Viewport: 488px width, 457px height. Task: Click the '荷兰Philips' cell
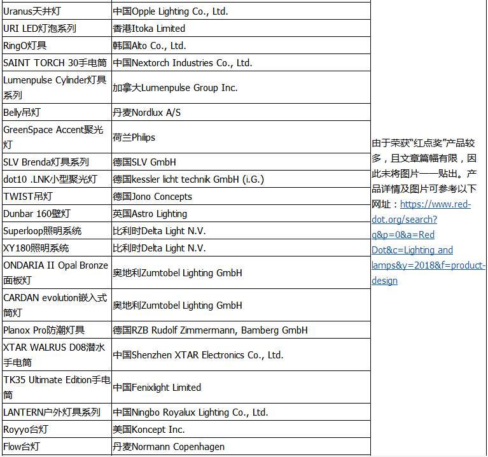(241, 137)
